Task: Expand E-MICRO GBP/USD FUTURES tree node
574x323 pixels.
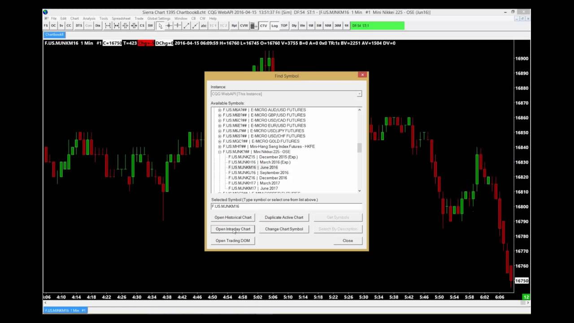Action: pos(220,115)
